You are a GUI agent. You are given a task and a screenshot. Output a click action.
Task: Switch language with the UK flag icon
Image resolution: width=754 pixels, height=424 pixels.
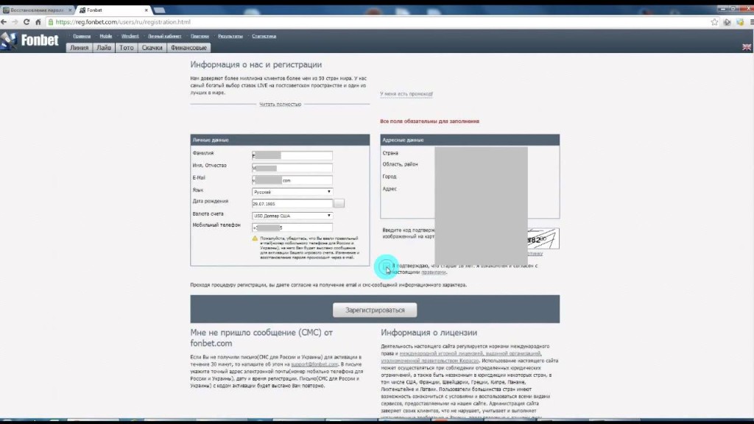[x=747, y=47]
